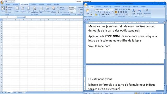Viewport: 167px width, 94px height.
Task: Open Orientation options in Excel
Action: point(23,9)
